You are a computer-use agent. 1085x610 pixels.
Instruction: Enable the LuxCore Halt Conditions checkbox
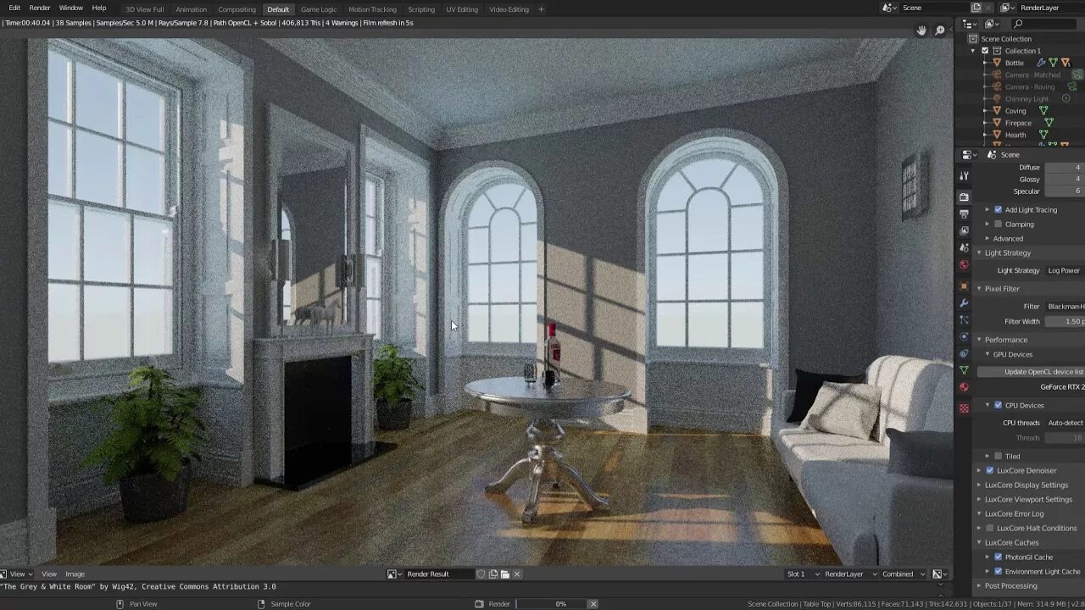coord(989,528)
